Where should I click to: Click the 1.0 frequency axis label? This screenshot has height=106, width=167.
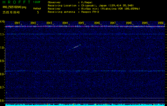[2, 48]
